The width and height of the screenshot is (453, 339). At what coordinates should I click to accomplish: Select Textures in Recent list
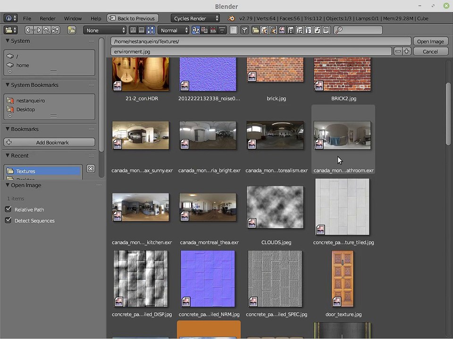(43, 171)
